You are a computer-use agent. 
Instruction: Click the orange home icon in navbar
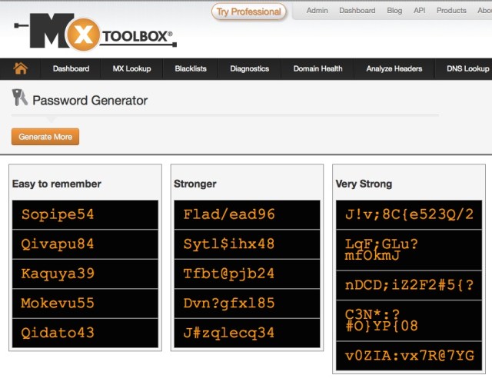click(x=21, y=68)
